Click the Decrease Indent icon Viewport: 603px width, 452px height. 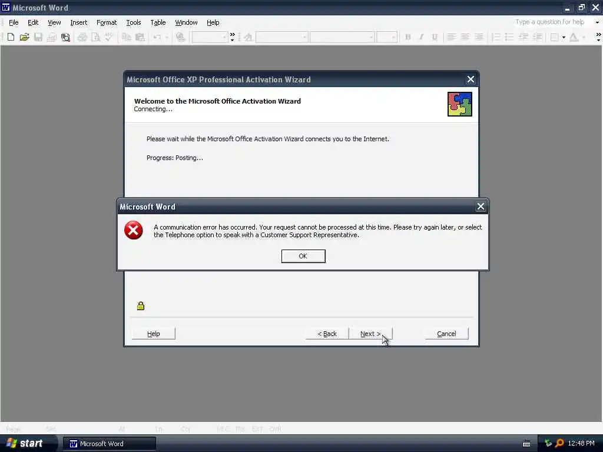[523, 37]
